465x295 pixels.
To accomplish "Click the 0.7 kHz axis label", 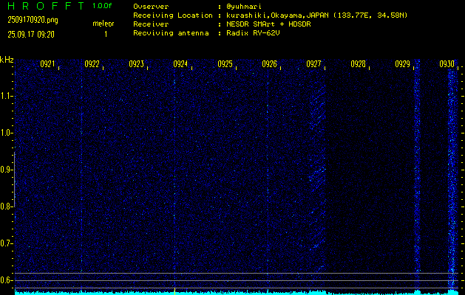I will click(x=5, y=243).
